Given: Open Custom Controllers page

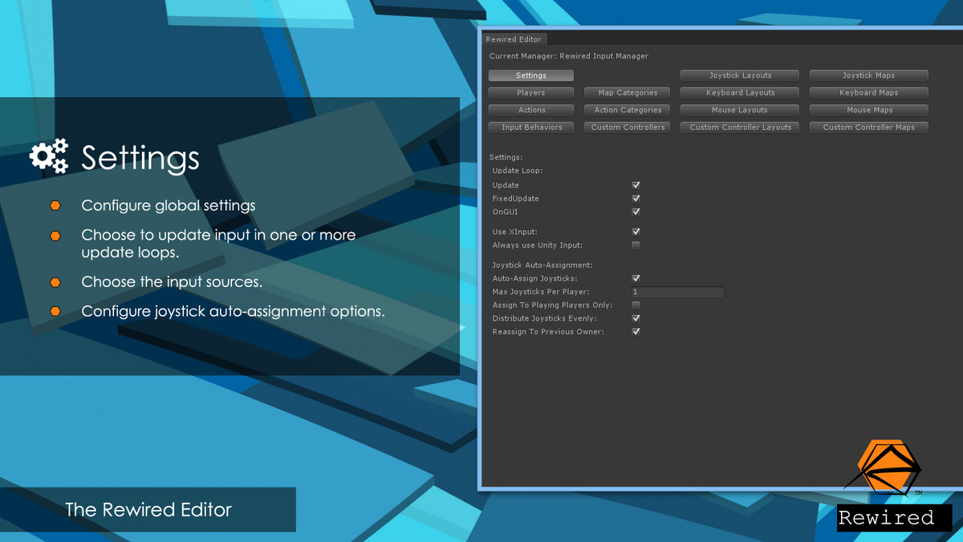Looking at the screenshot, I should coord(628,127).
